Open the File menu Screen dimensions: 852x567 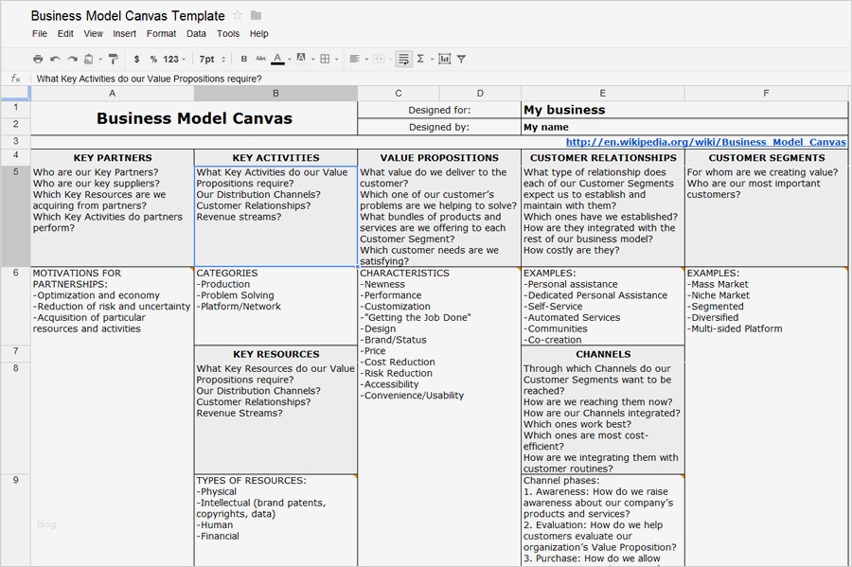coord(40,34)
